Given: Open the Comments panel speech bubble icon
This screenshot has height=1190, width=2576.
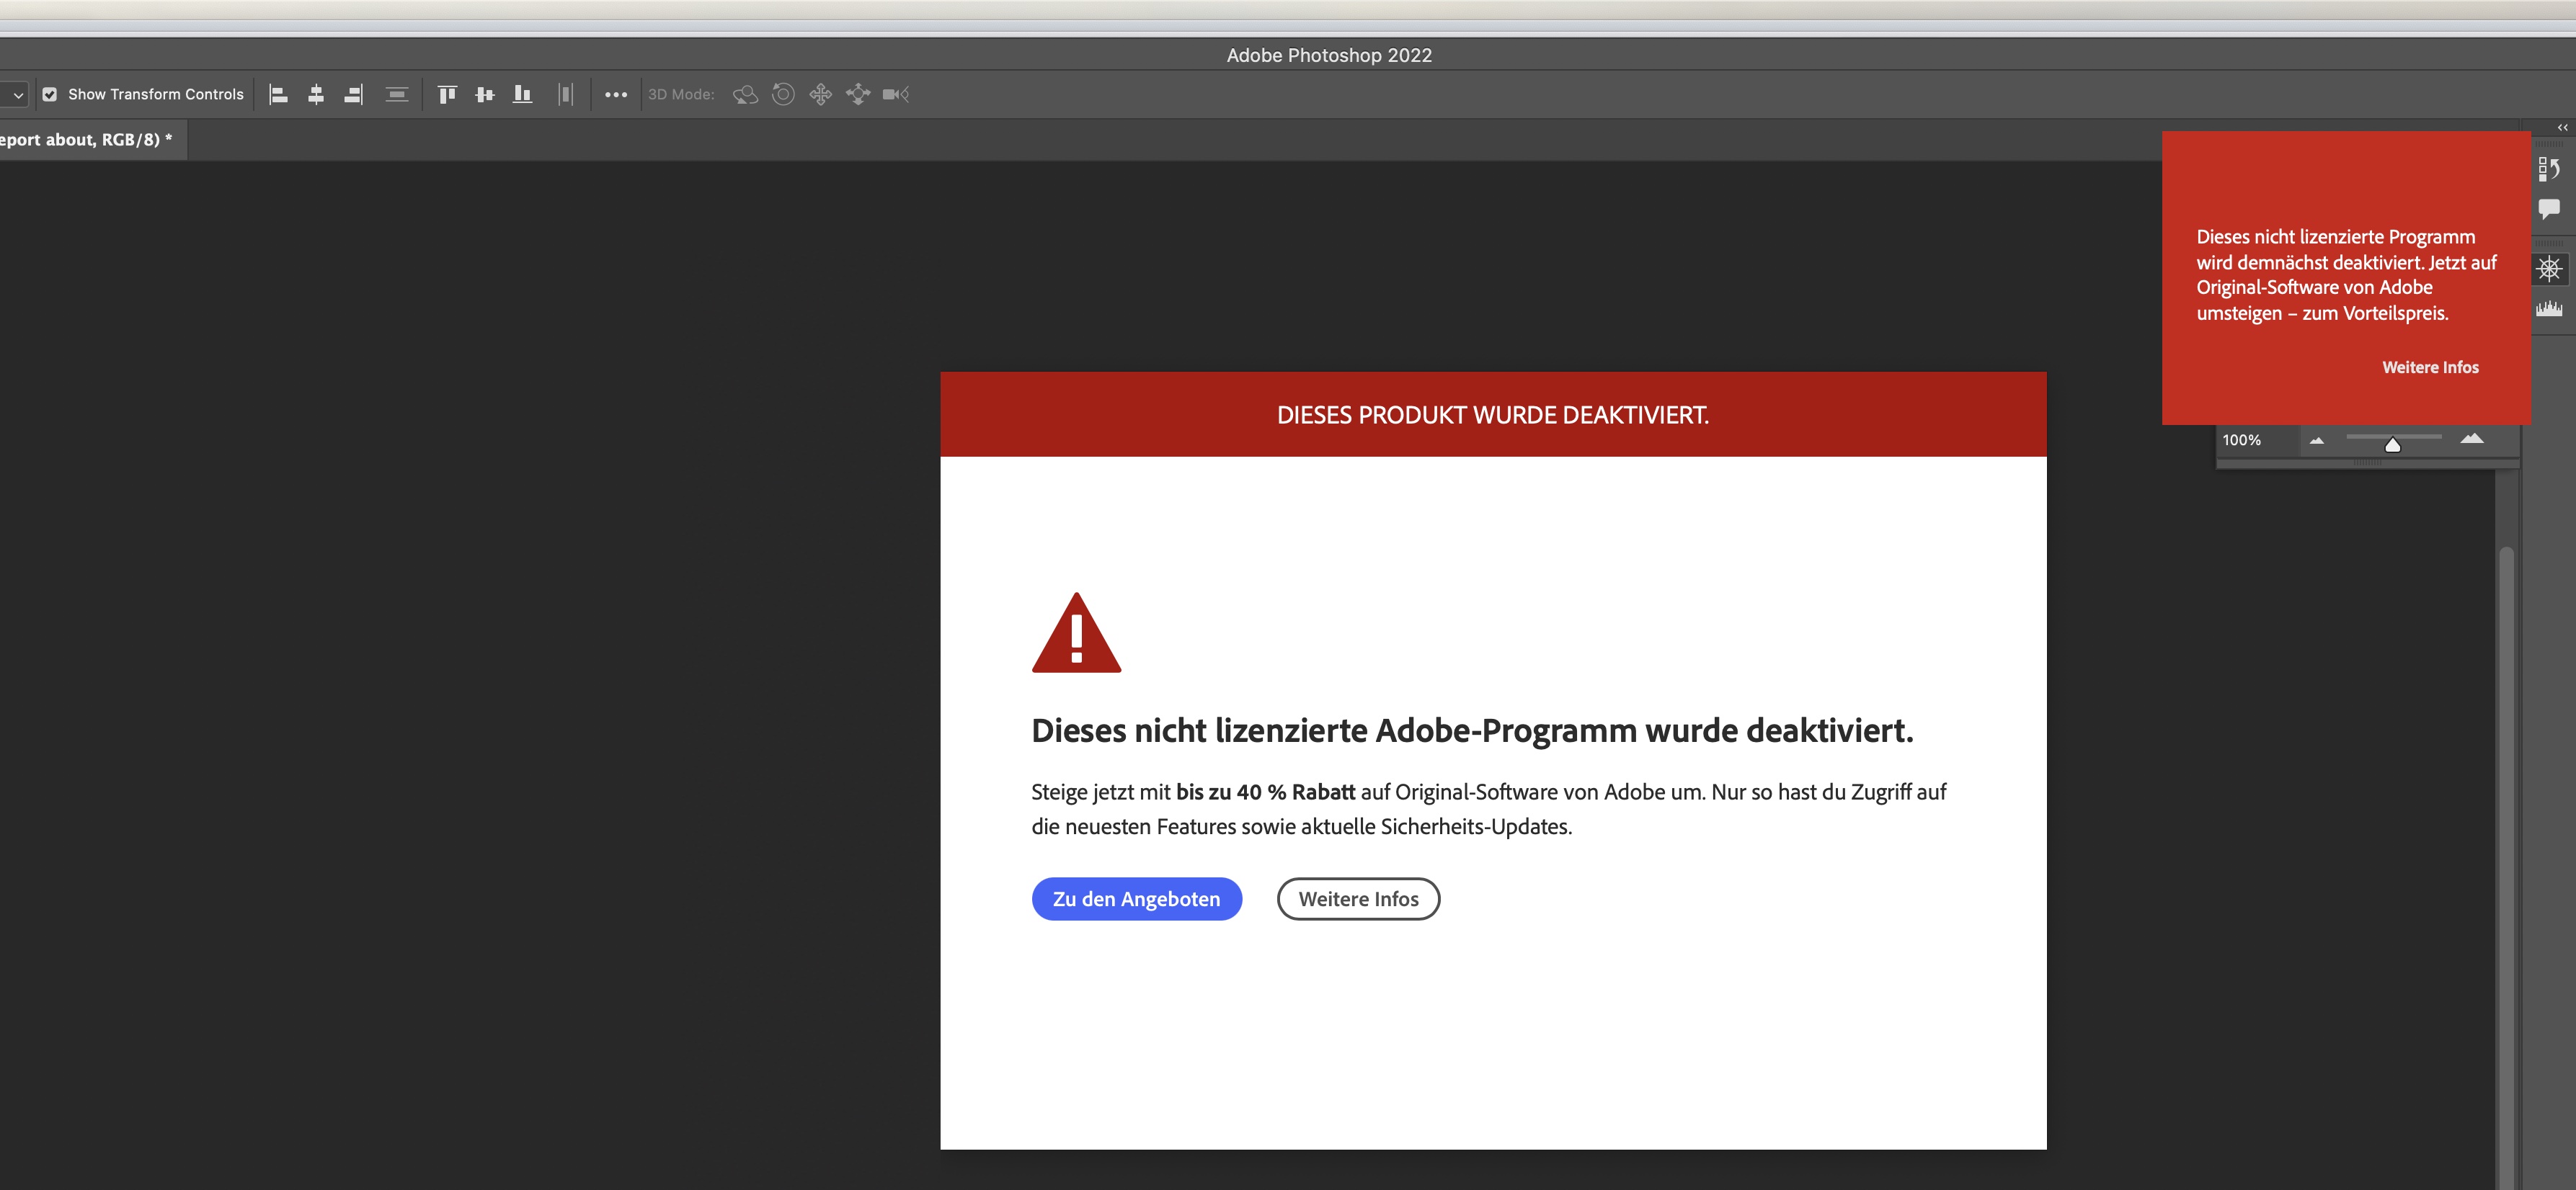Looking at the screenshot, I should [2549, 209].
